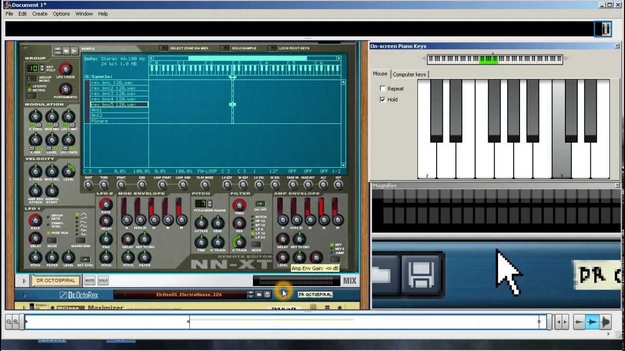This screenshot has height=351, width=625.
Task: Open the File menu
Action: [9, 14]
